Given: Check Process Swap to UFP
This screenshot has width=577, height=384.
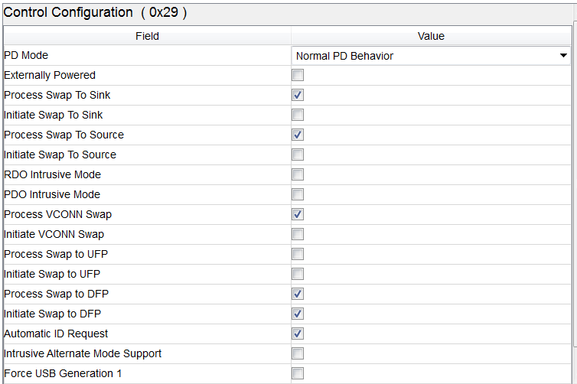Looking at the screenshot, I should (298, 254).
